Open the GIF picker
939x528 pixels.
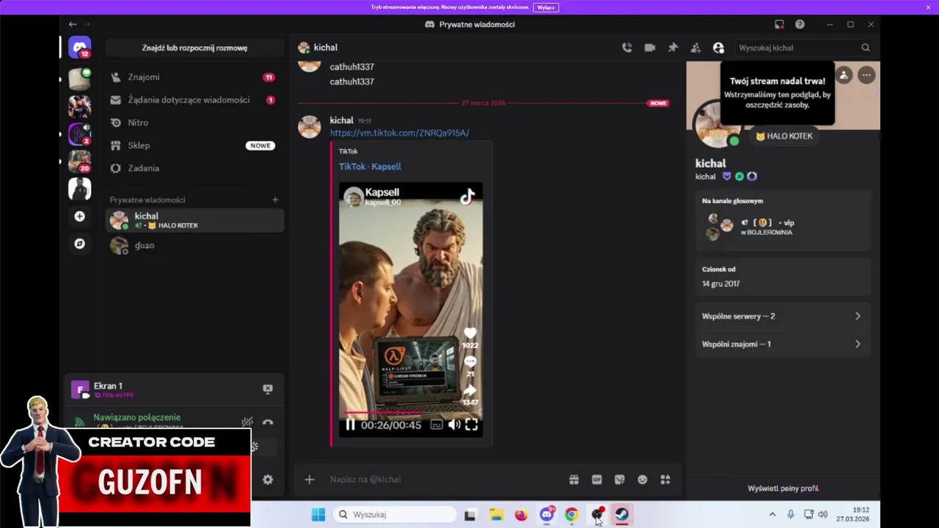(x=596, y=480)
